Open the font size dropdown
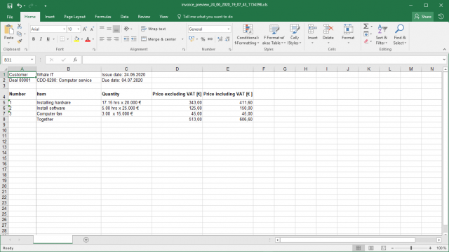Viewport: 449px width, 252px height. (79, 29)
